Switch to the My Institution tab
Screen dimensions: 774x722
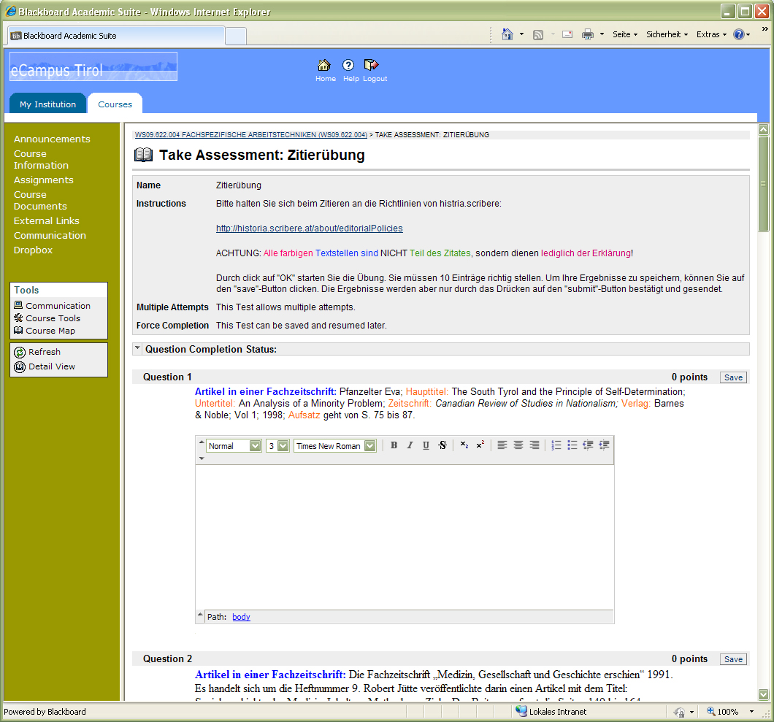tap(47, 104)
